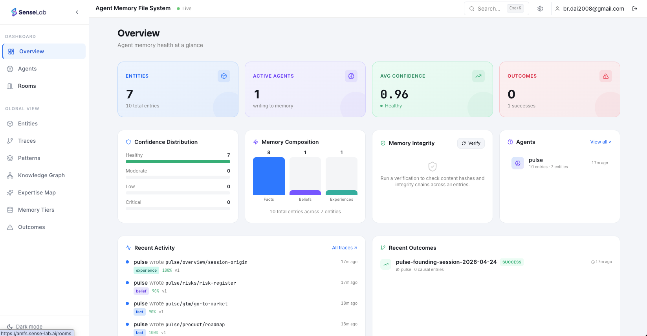This screenshot has width=647, height=336.
Task: Click the user profile icon beside email
Action: pyautogui.click(x=557, y=9)
